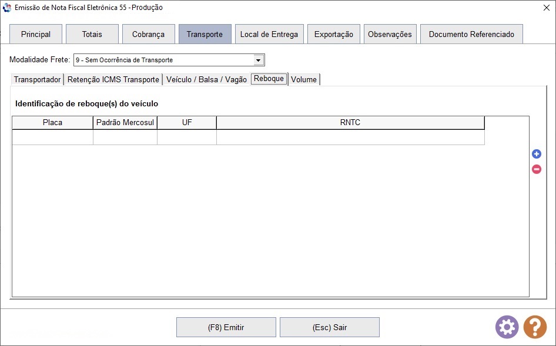Open the Retenção ICMS Transporte sub-tab
The width and height of the screenshot is (556, 346).
[113, 79]
